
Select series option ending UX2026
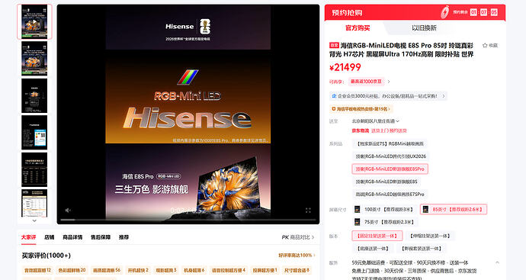click(391, 156)
